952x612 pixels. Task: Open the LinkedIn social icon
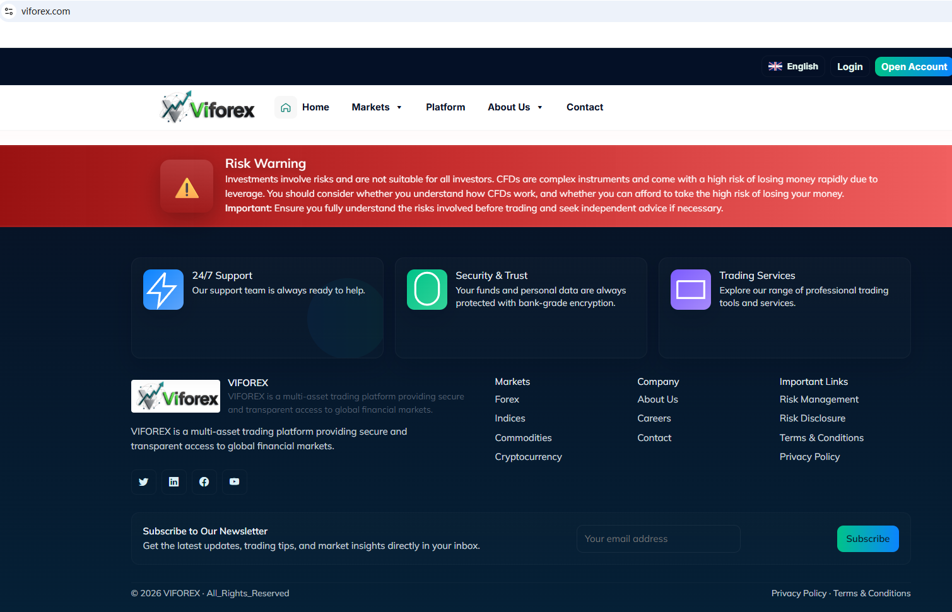pyautogui.click(x=174, y=482)
